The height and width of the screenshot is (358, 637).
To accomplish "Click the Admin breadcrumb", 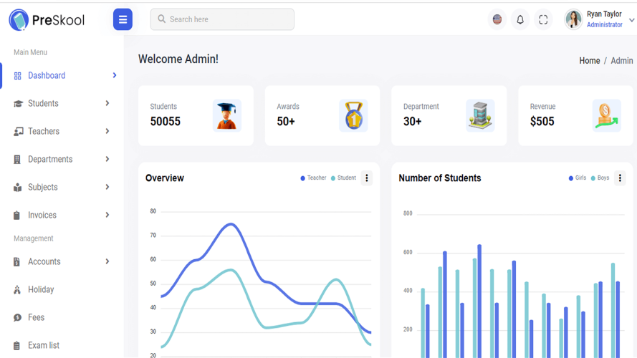I will [x=621, y=60].
